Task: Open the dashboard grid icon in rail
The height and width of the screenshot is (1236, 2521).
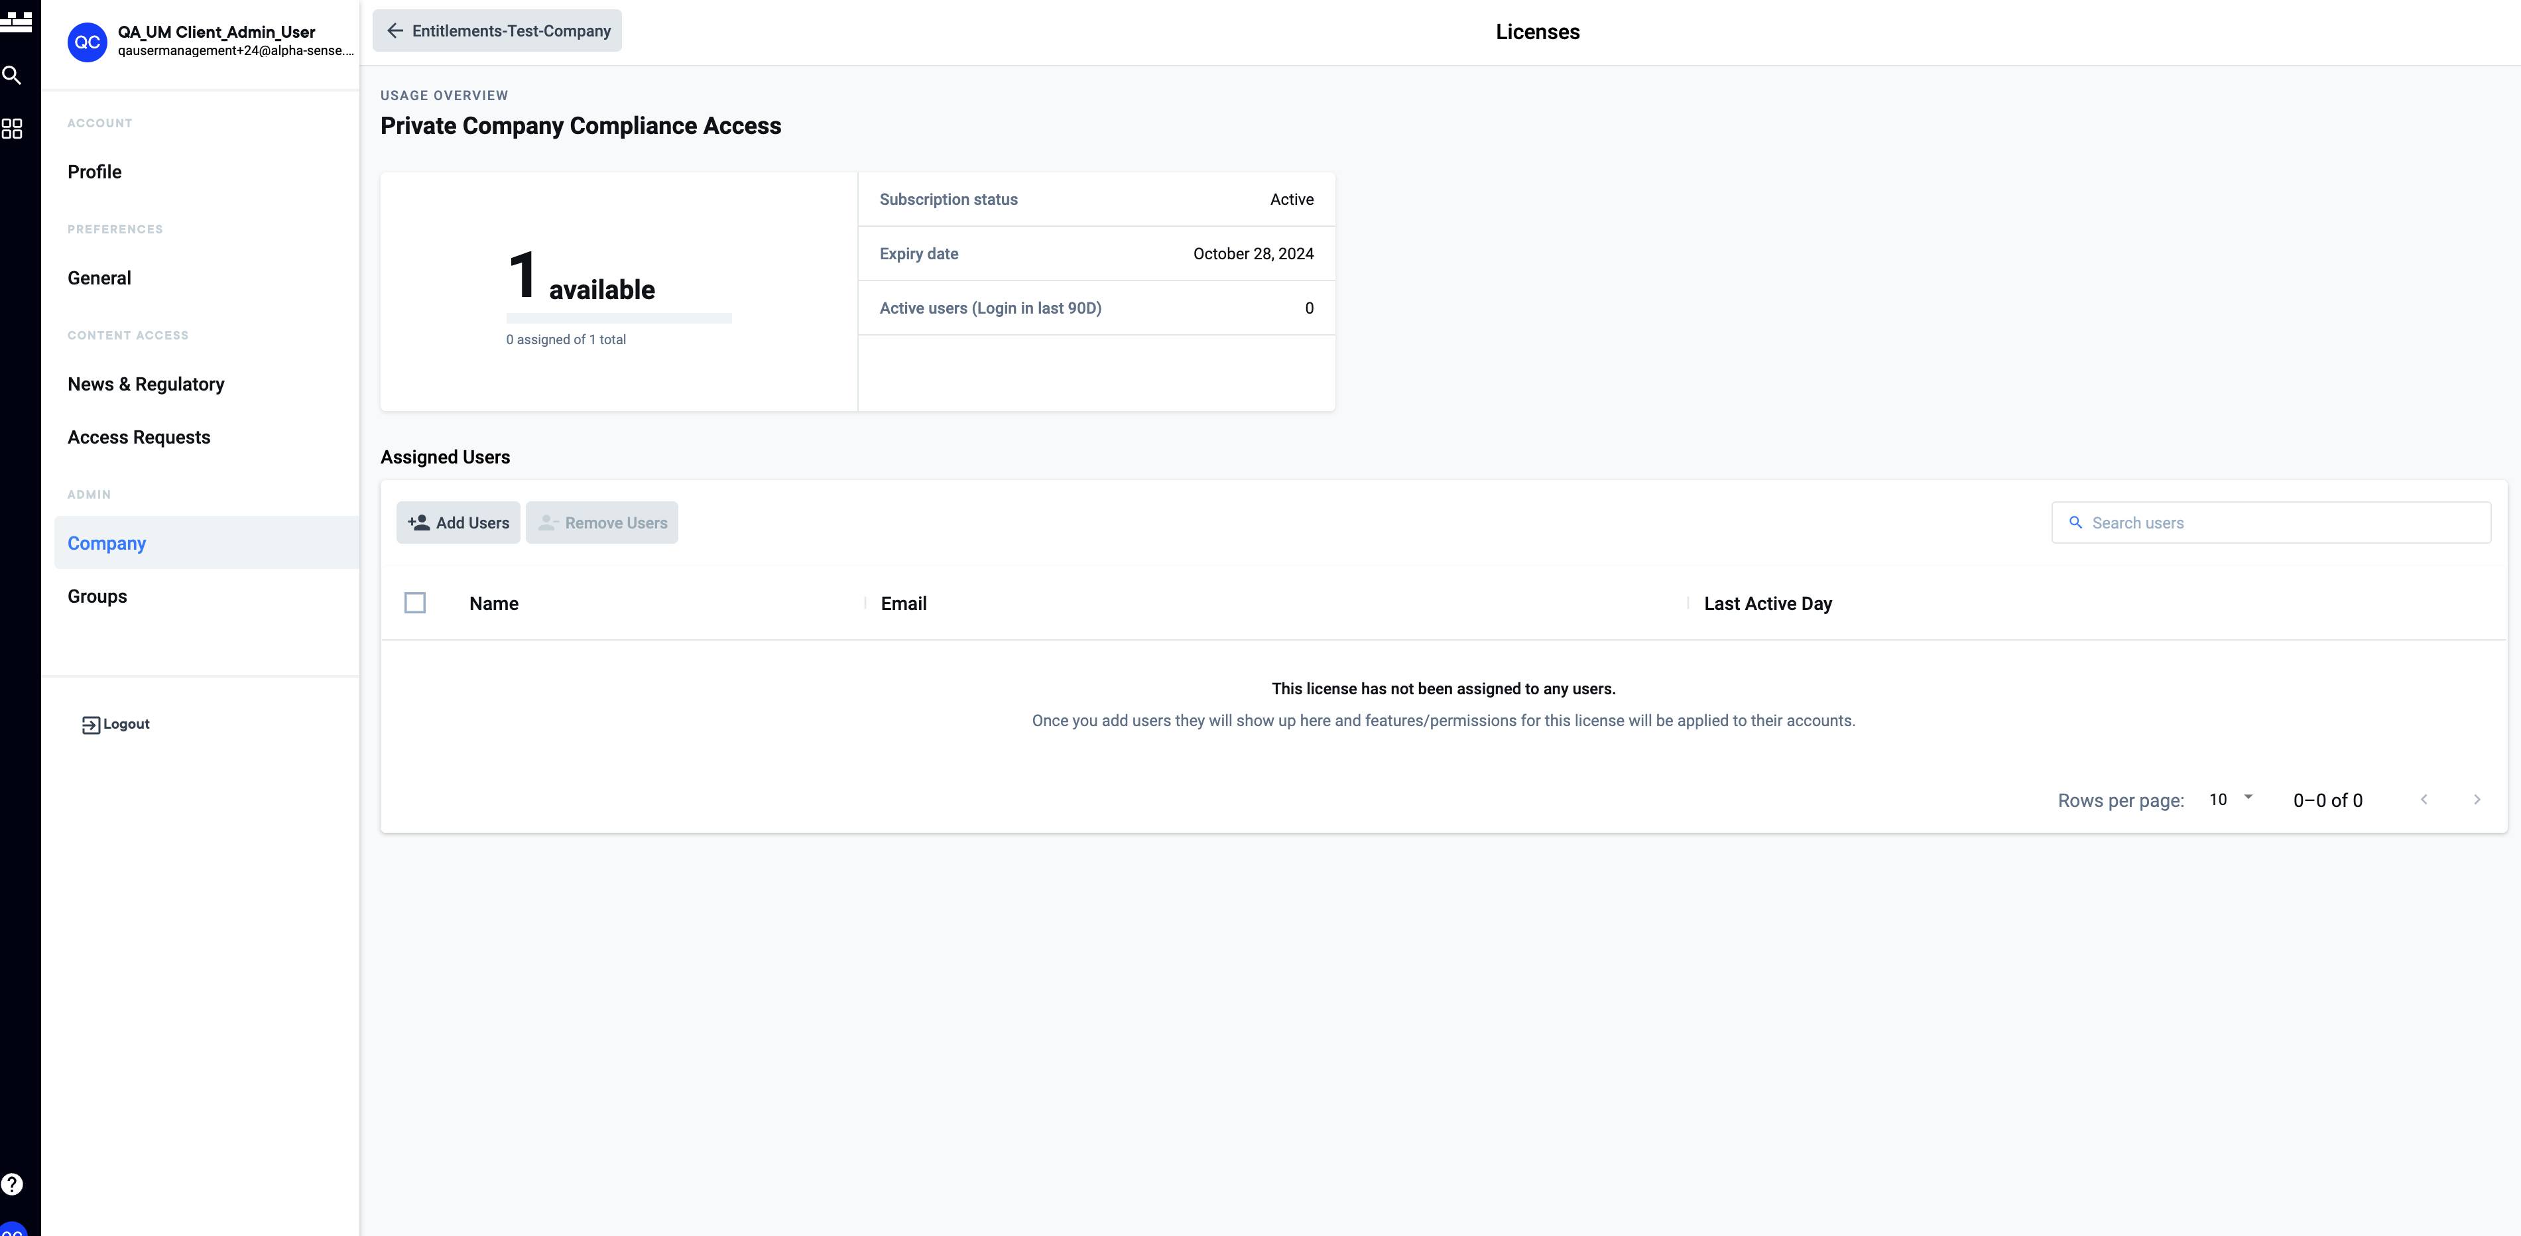Action: pos(12,129)
